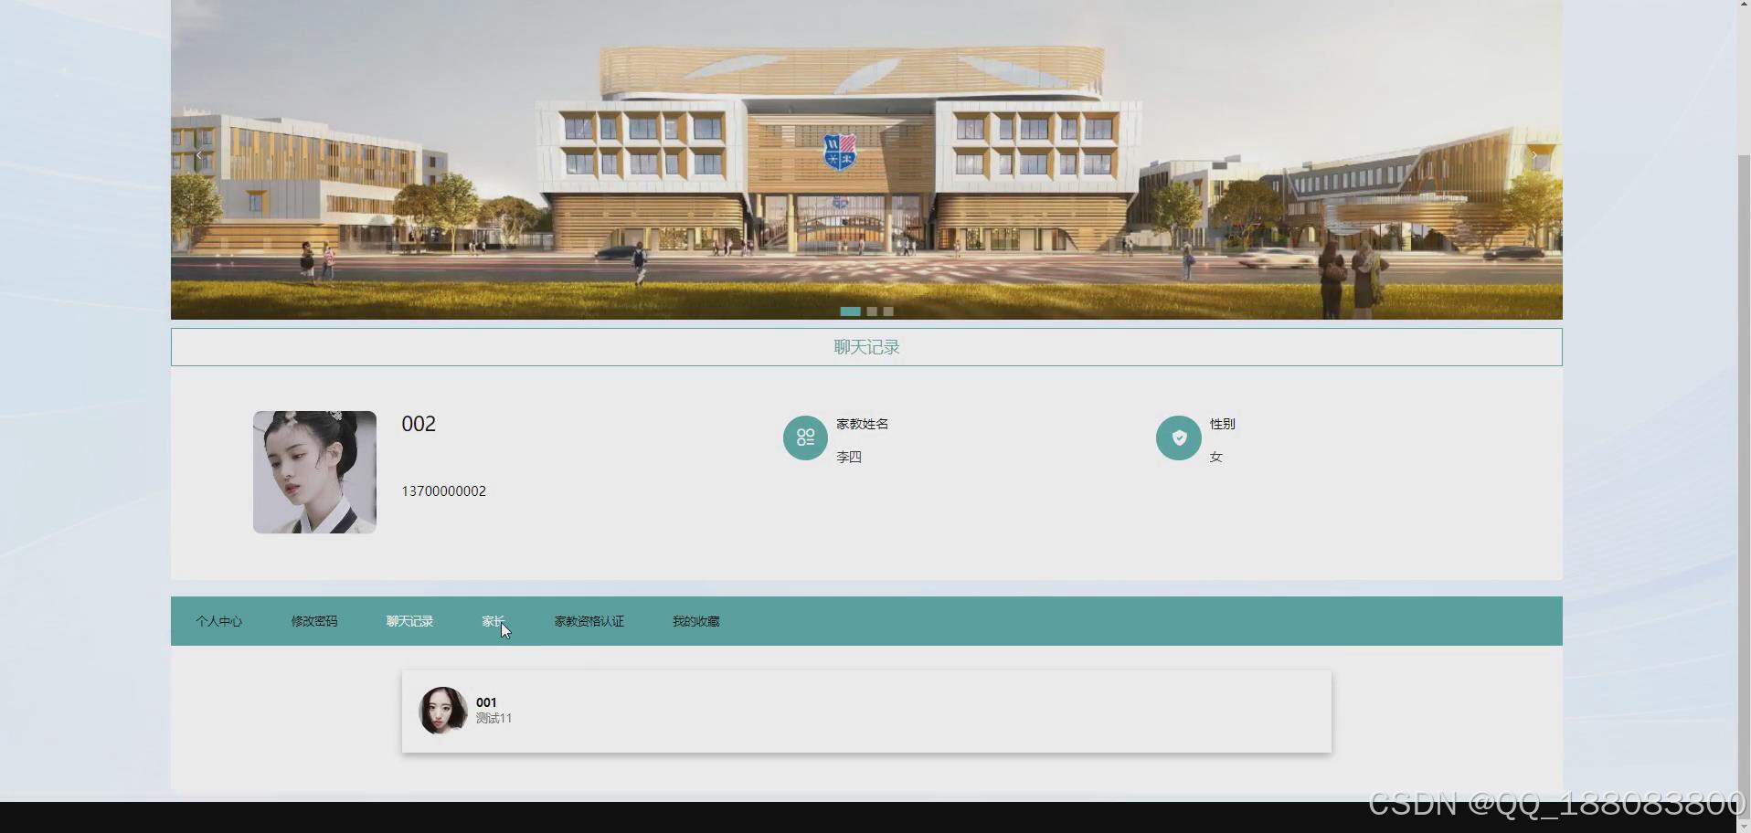Open the 001 contact avatar
Viewport: 1751px width, 833px height.
[443, 711]
